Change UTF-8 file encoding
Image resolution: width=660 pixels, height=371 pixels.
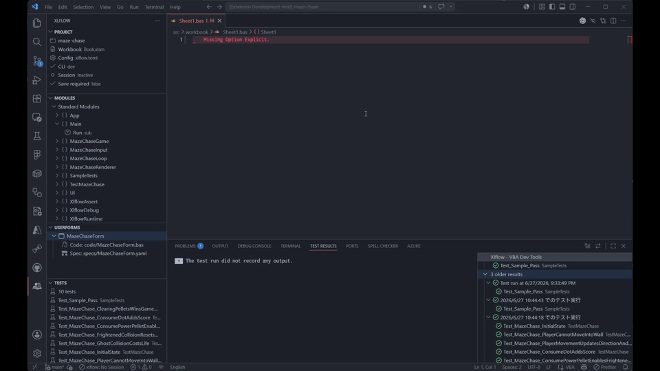[x=533, y=367]
